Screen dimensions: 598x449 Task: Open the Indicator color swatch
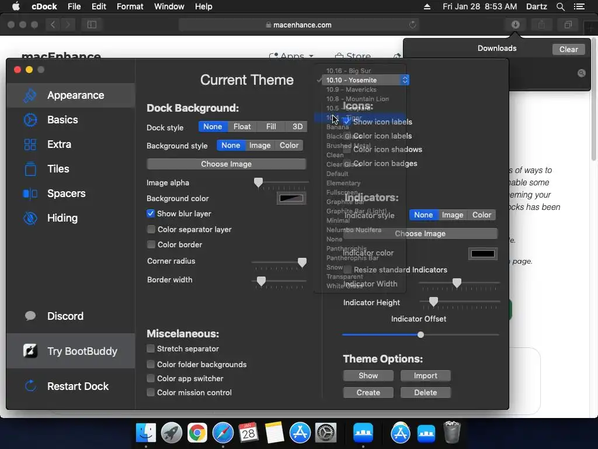click(483, 254)
